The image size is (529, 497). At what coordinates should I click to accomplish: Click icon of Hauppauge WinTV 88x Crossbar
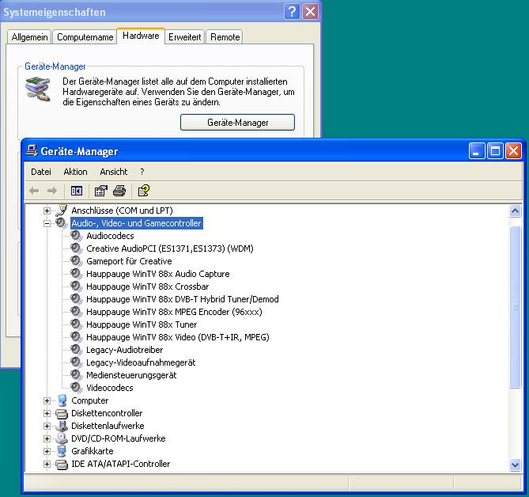76,286
